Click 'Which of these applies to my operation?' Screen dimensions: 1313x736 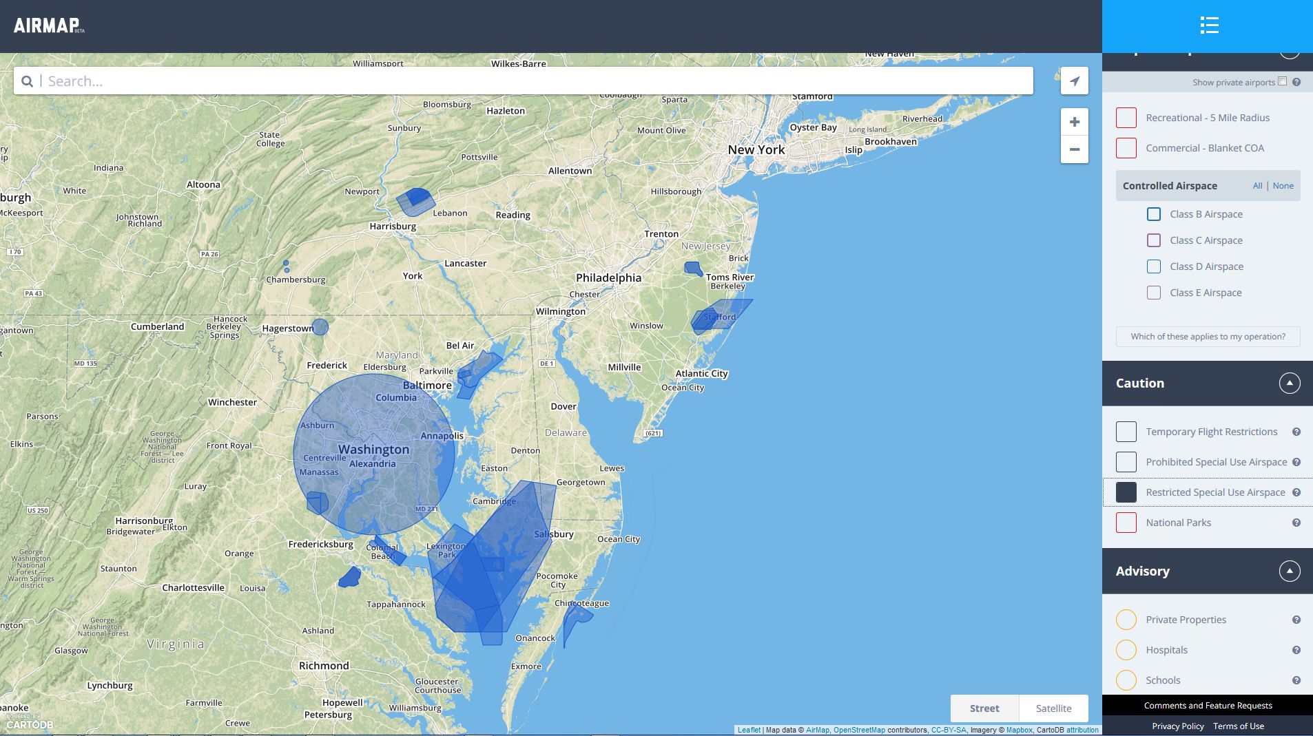1208,337
